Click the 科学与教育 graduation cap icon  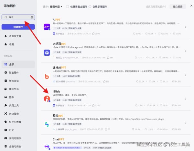(5, 122)
